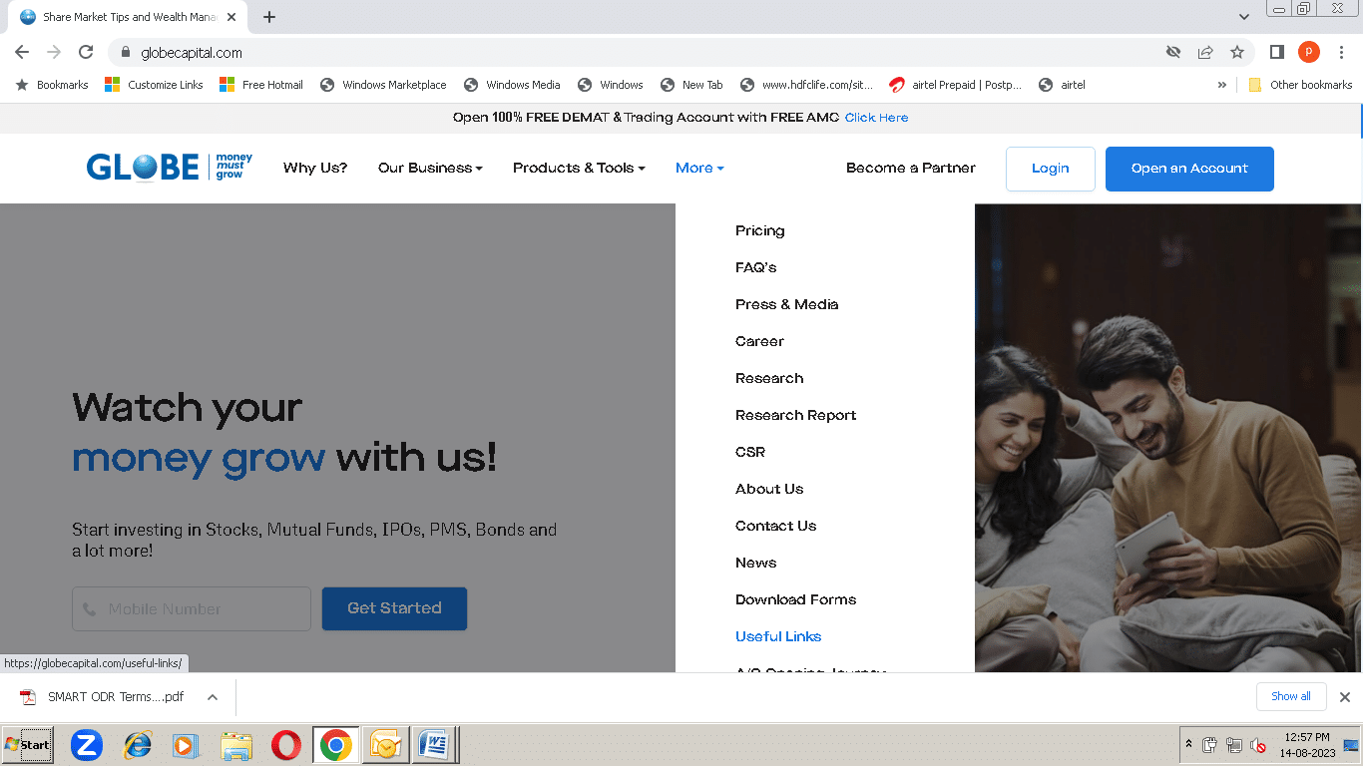
Task: Open a new browser tab
Action: click(x=269, y=17)
